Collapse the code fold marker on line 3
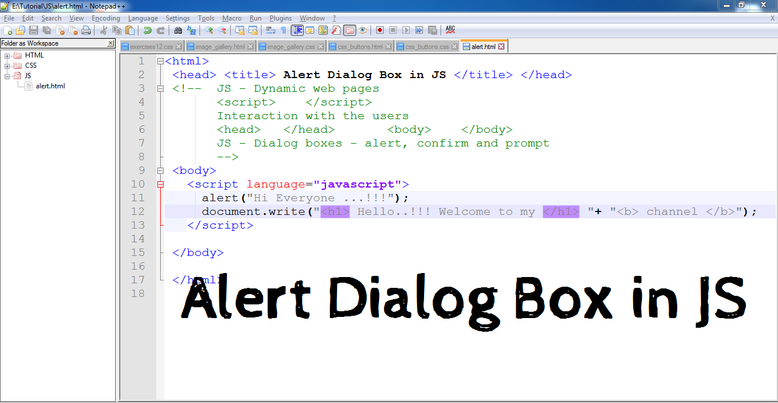Screen dimensions: 778x403 [x=160, y=88]
